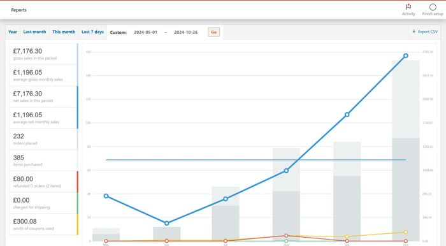Click the Custom: label
Screen dimensions: 446x246
118,33
